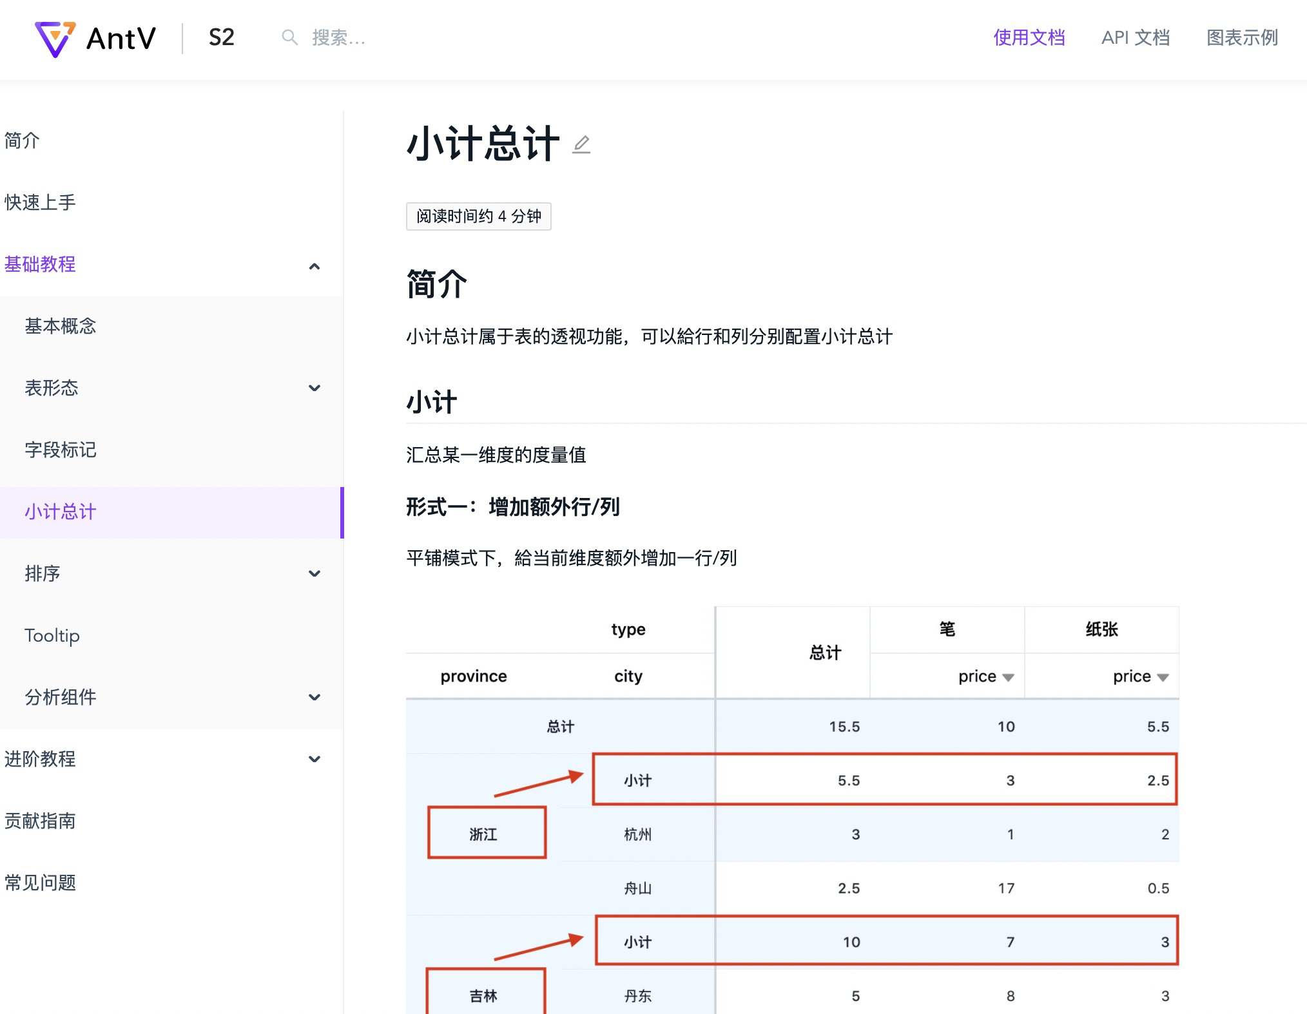The height and width of the screenshot is (1014, 1307).
Task: Open the API 文档 menu item
Action: pos(1136,39)
